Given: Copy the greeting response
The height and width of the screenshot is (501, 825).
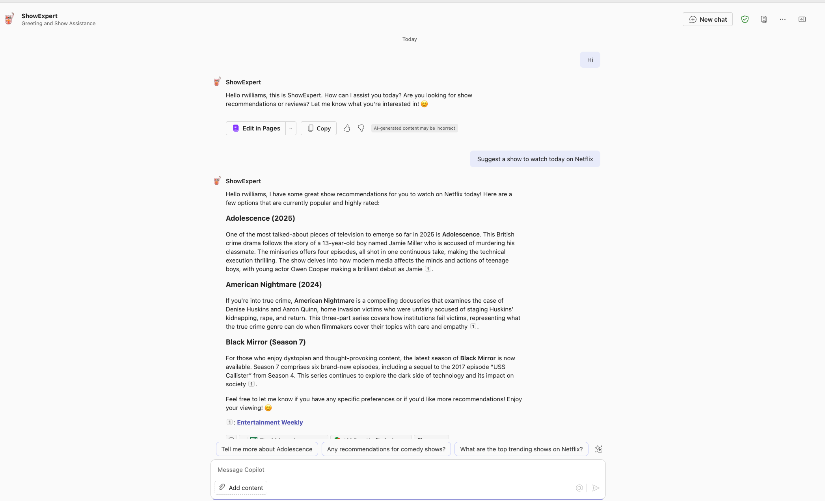Looking at the screenshot, I should point(318,129).
